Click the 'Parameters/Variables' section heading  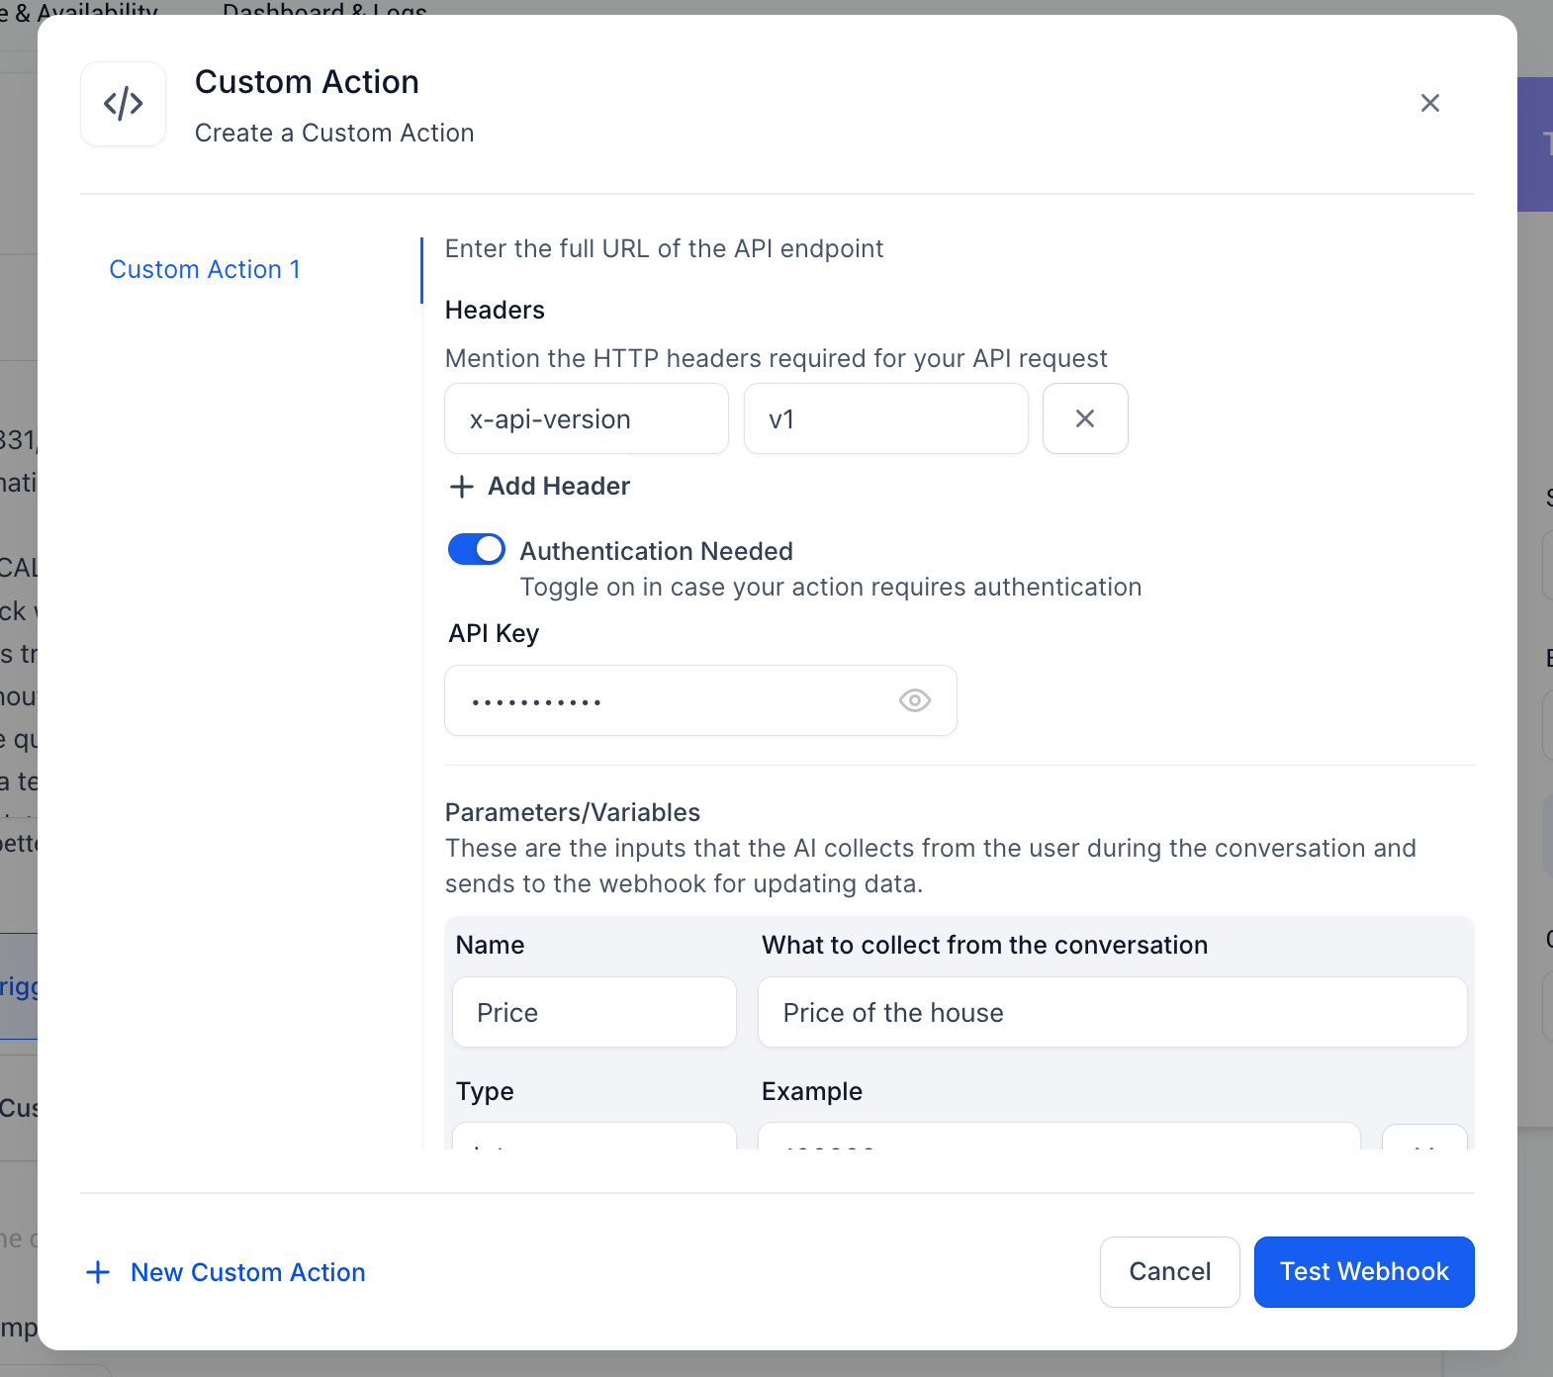(x=573, y=812)
